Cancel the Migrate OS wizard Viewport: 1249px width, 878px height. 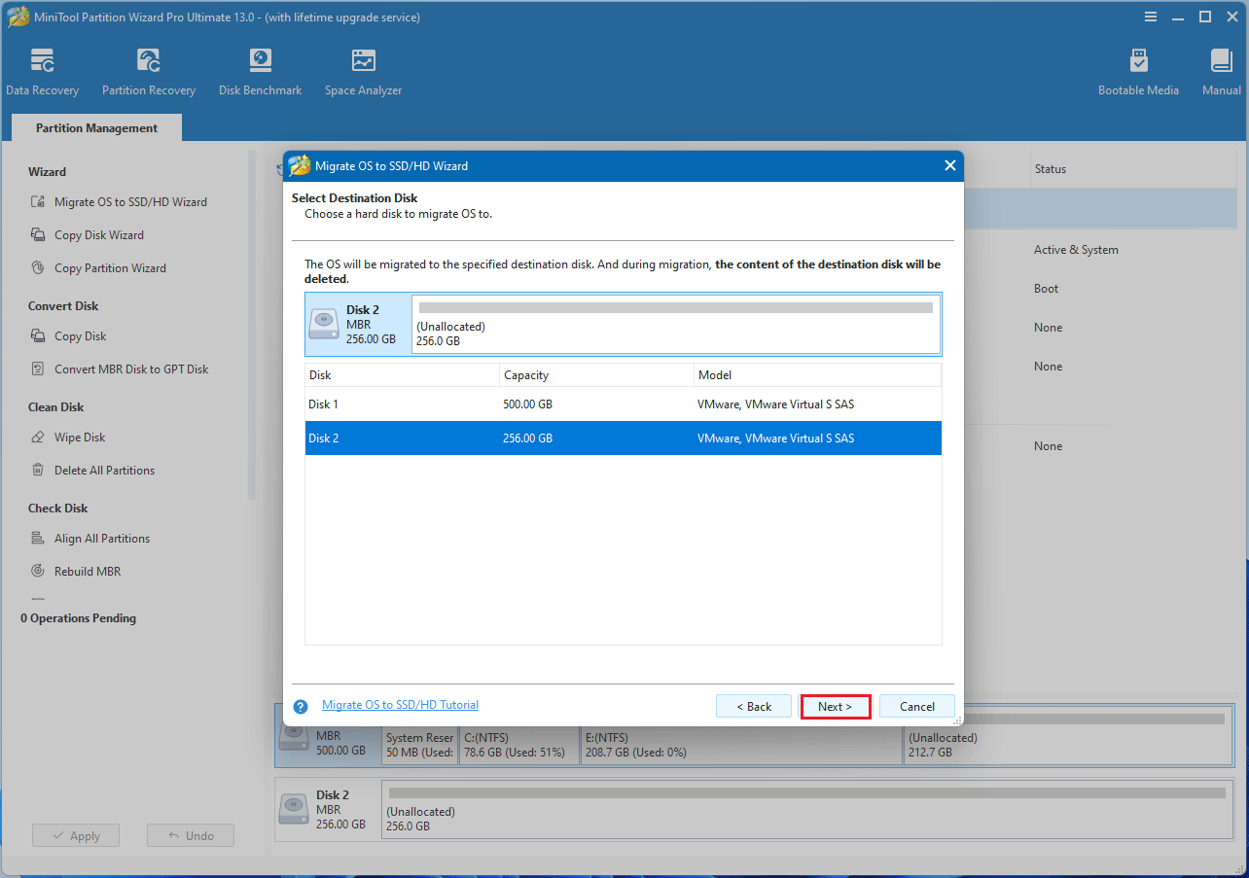point(915,706)
